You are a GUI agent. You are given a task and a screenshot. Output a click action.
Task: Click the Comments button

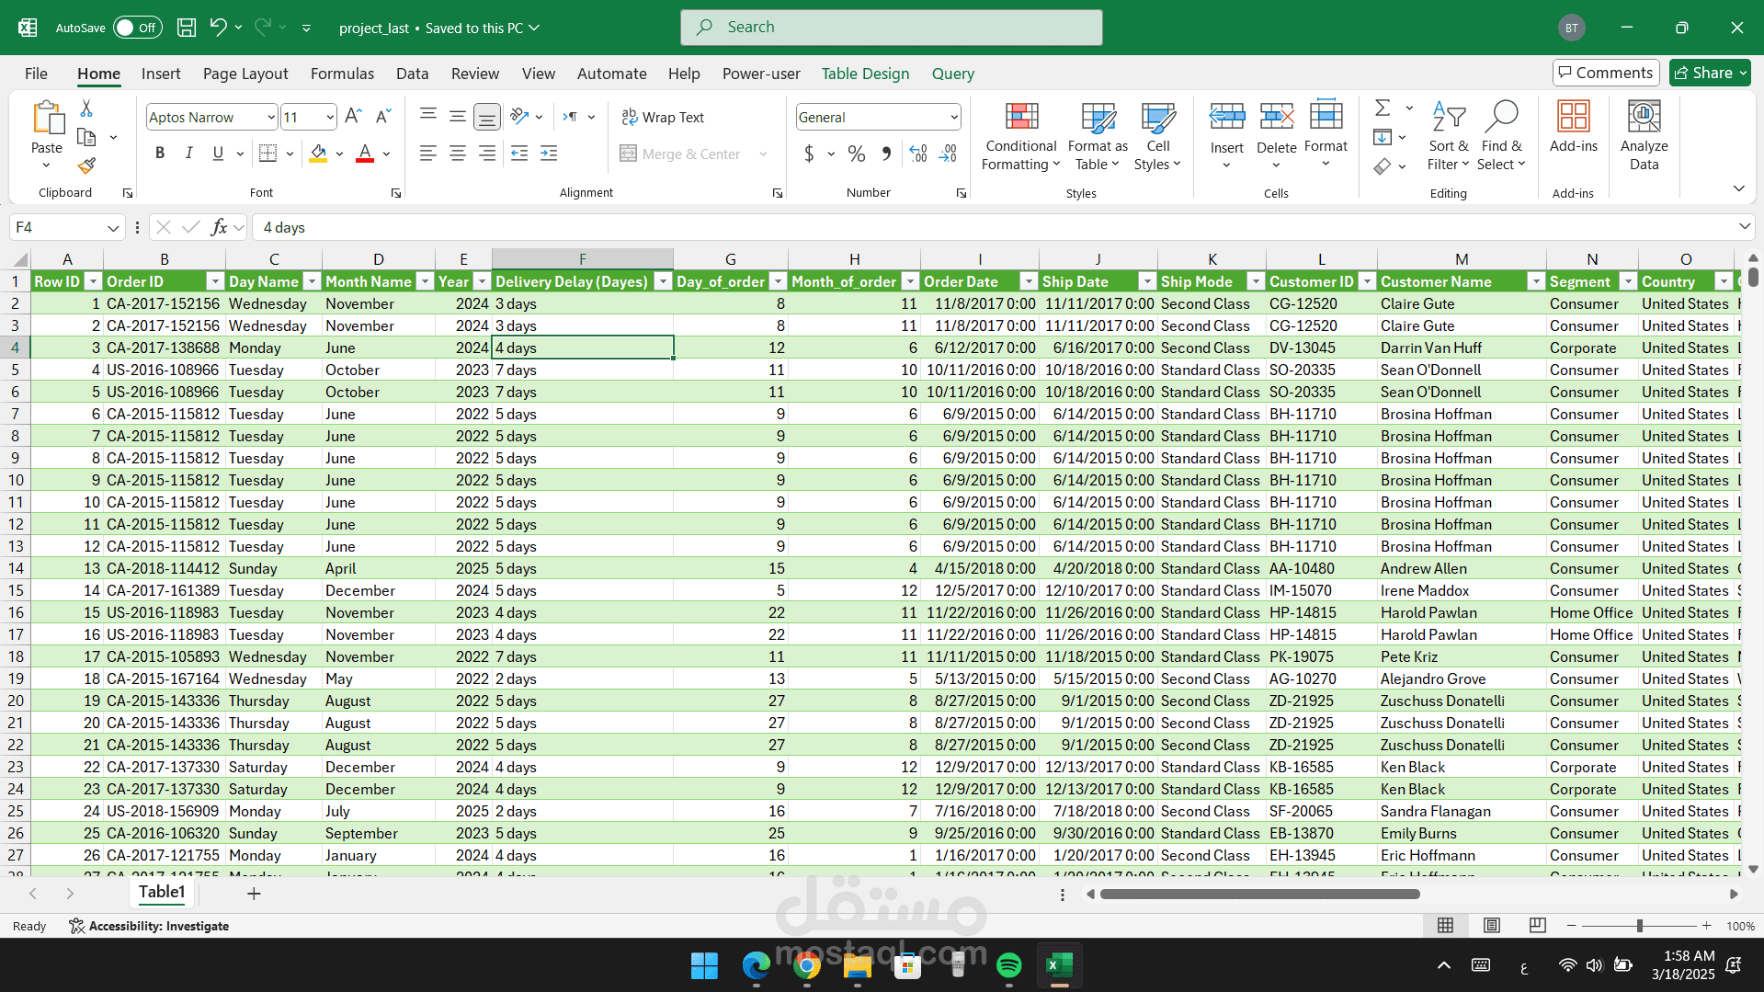coord(1605,73)
